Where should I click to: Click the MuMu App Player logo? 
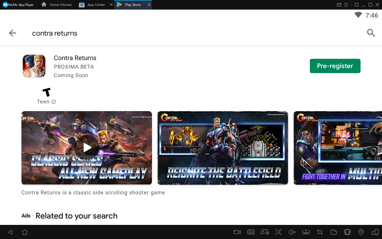(18, 5)
